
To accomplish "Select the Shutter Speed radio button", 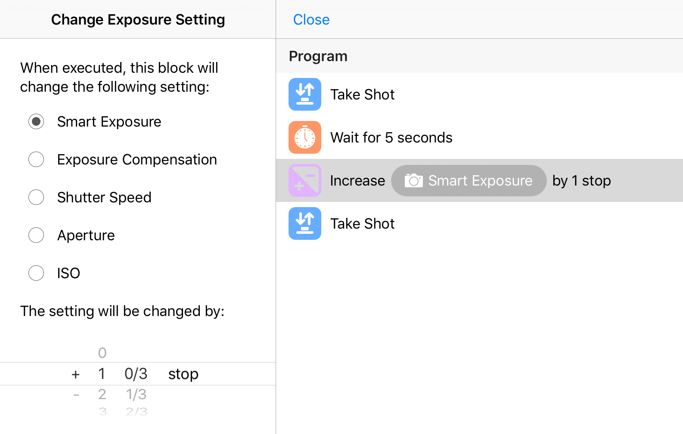I will (36, 197).
